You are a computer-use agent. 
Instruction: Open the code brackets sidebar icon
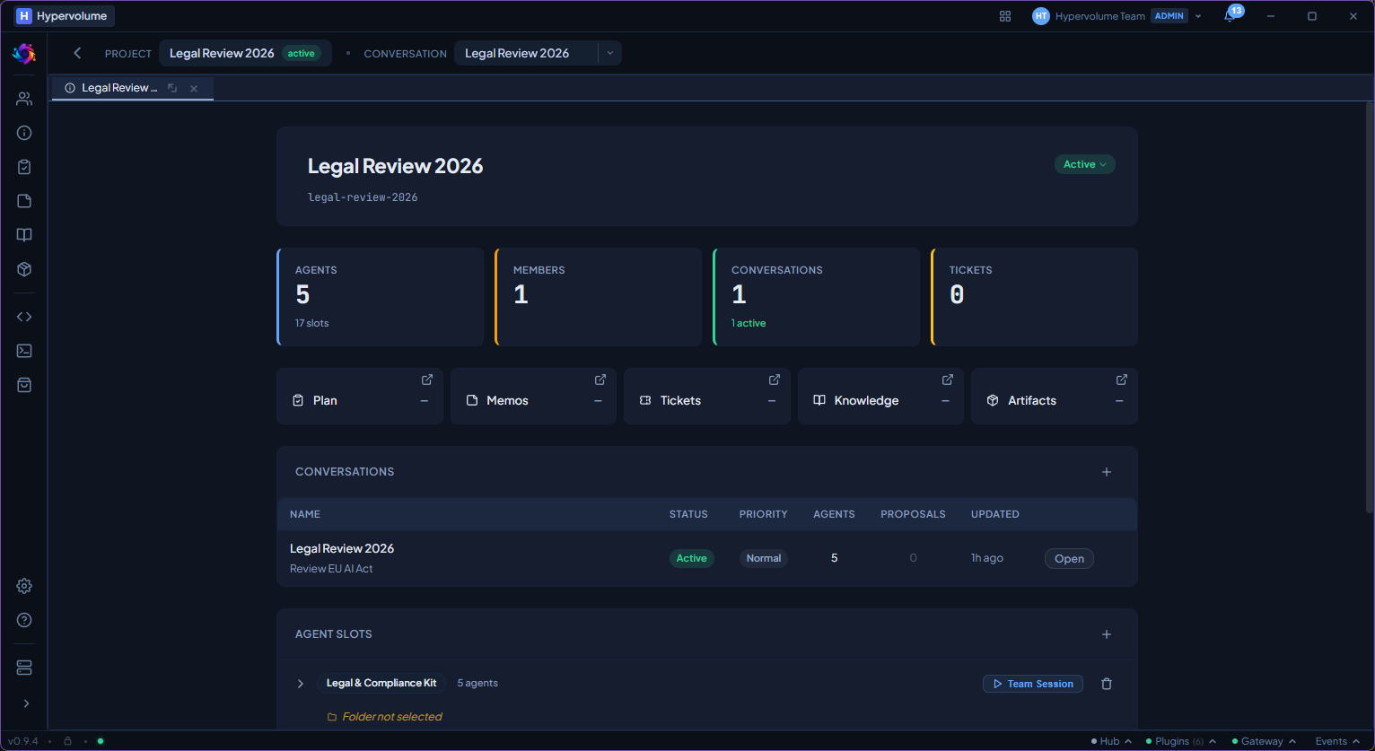pos(24,317)
